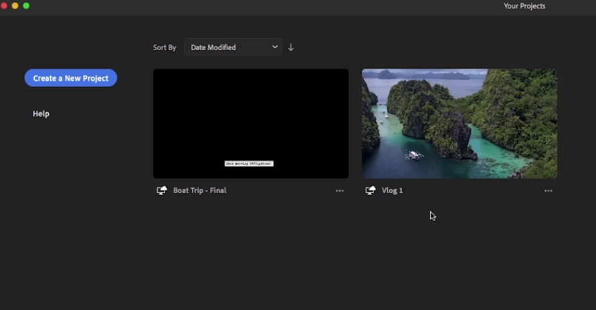
Task: Open the Vlog 1 project thumbnail
Action: point(459,123)
